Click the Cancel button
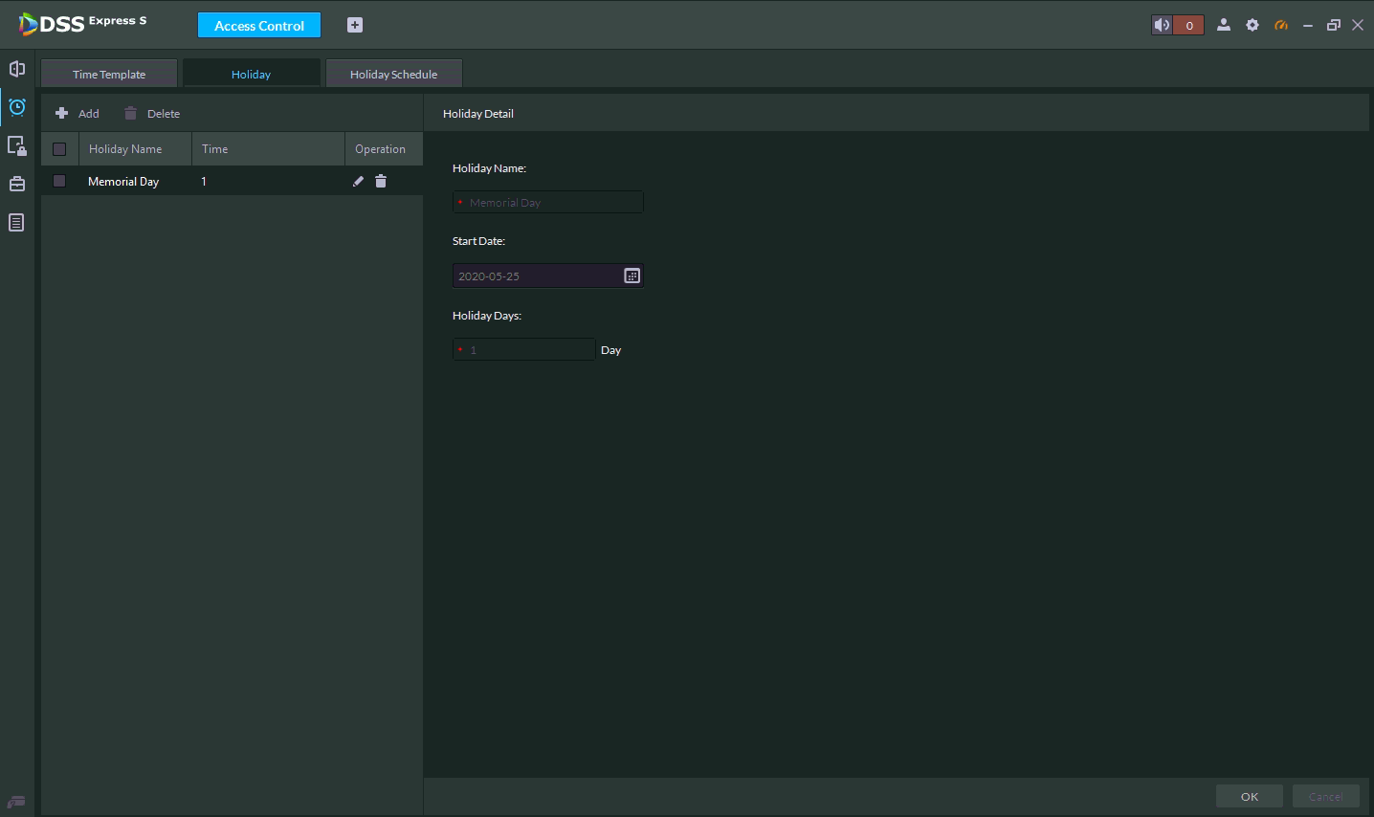The image size is (1374, 817). pos(1326,796)
